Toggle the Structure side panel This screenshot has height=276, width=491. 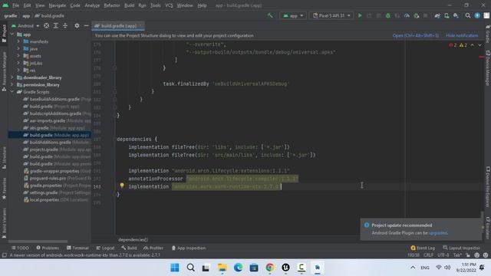point(4,158)
